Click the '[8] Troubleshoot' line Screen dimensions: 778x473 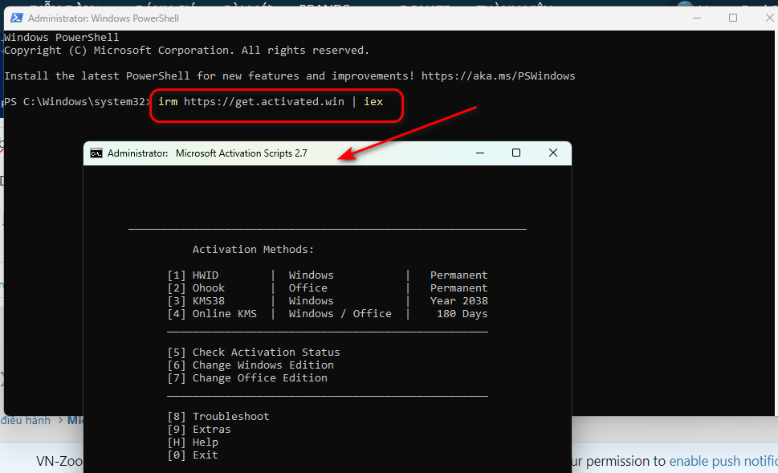click(x=218, y=417)
